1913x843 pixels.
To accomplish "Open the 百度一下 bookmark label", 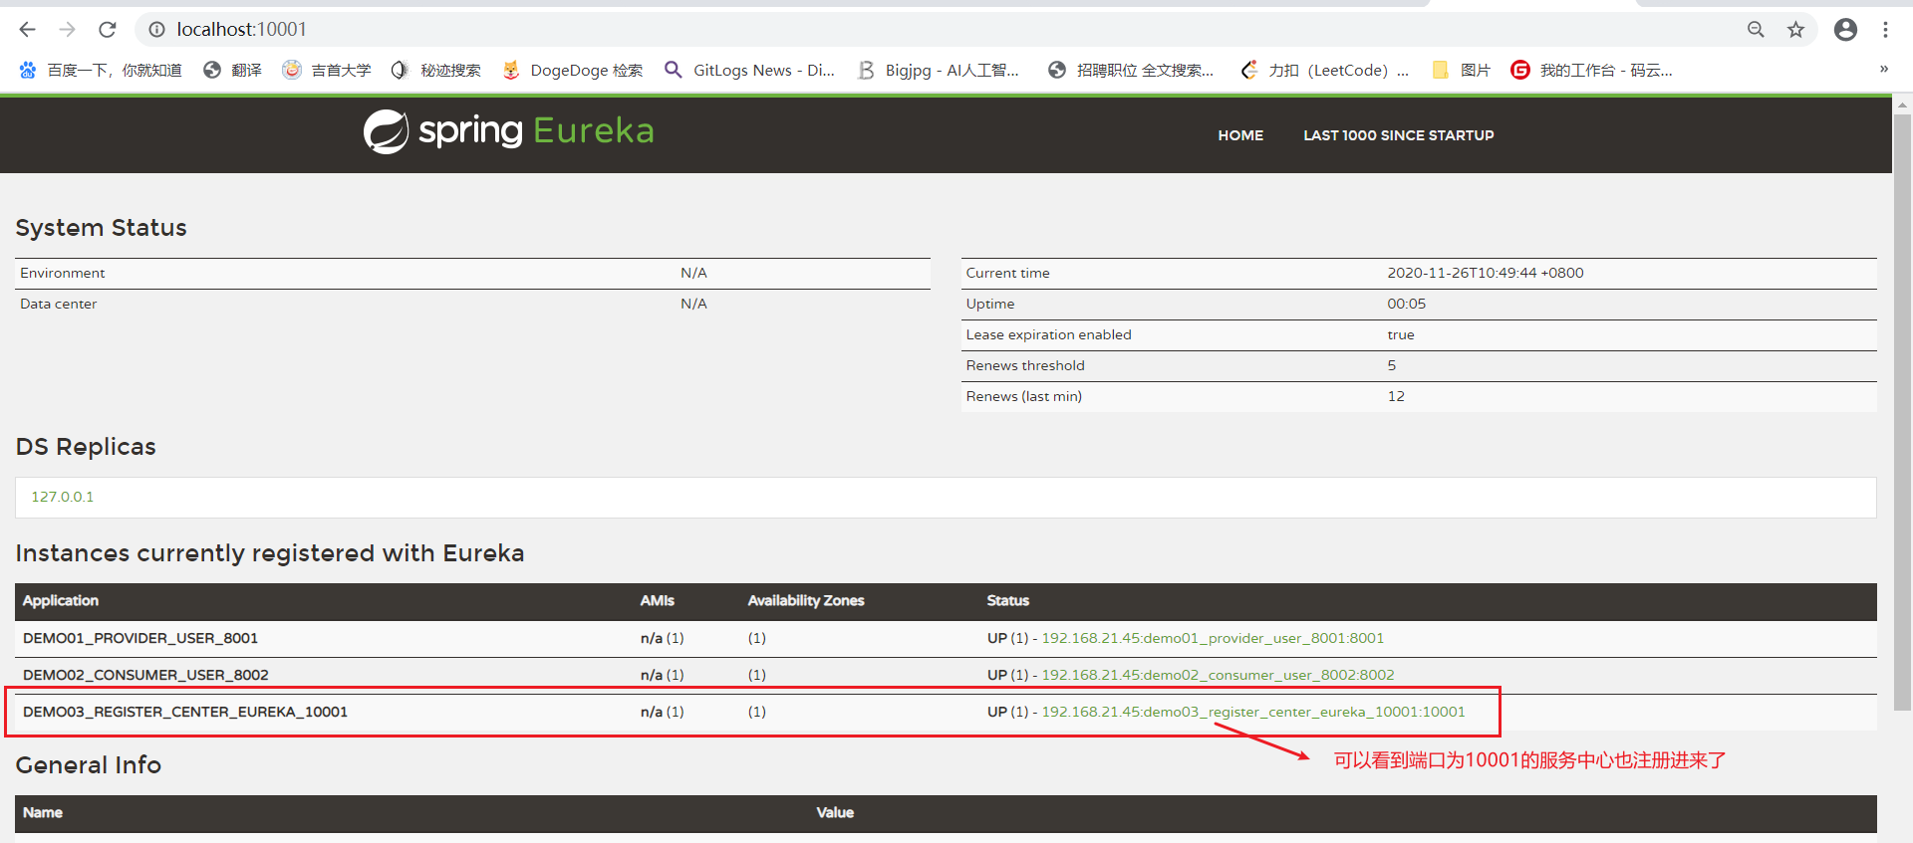I will pos(115,70).
